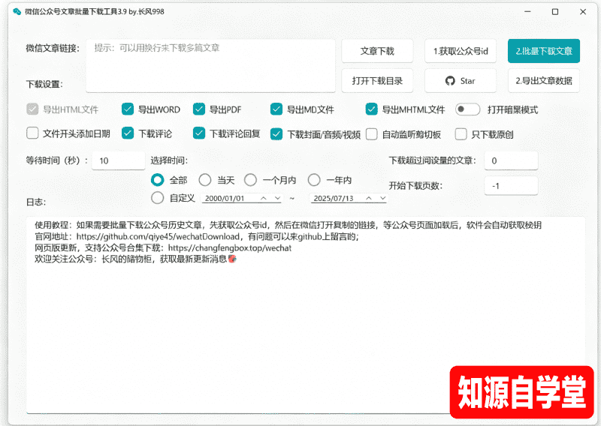
Task: Toggle the disabled 导出HTML文件 checkbox
Action: point(32,109)
